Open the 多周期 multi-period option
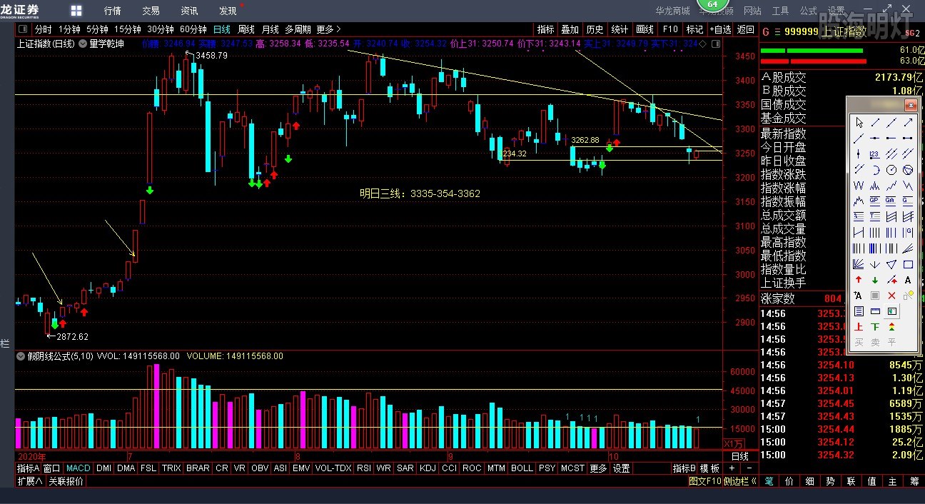925x504 pixels. pos(298,29)
